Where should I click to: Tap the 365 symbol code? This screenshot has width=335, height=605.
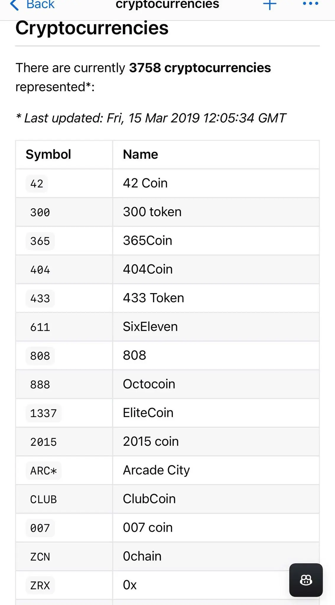point(40,241)
